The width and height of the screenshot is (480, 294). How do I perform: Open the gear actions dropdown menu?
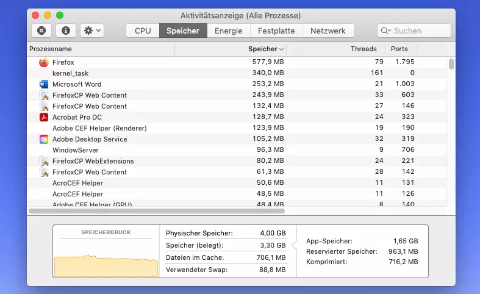coord(92,30)
